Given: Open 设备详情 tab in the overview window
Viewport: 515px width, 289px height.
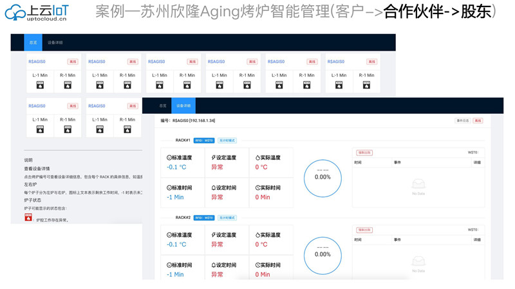Looking at the screenshot, I should point(55,42).
